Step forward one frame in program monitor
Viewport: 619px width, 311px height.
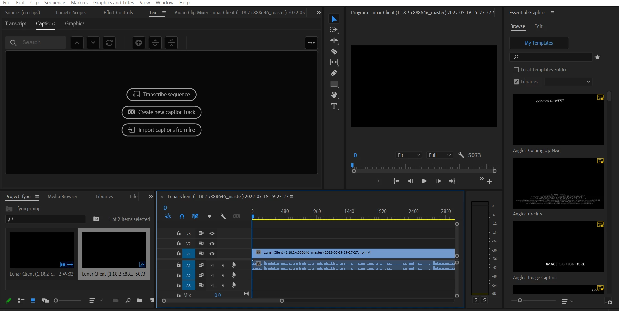coord(438,181)
